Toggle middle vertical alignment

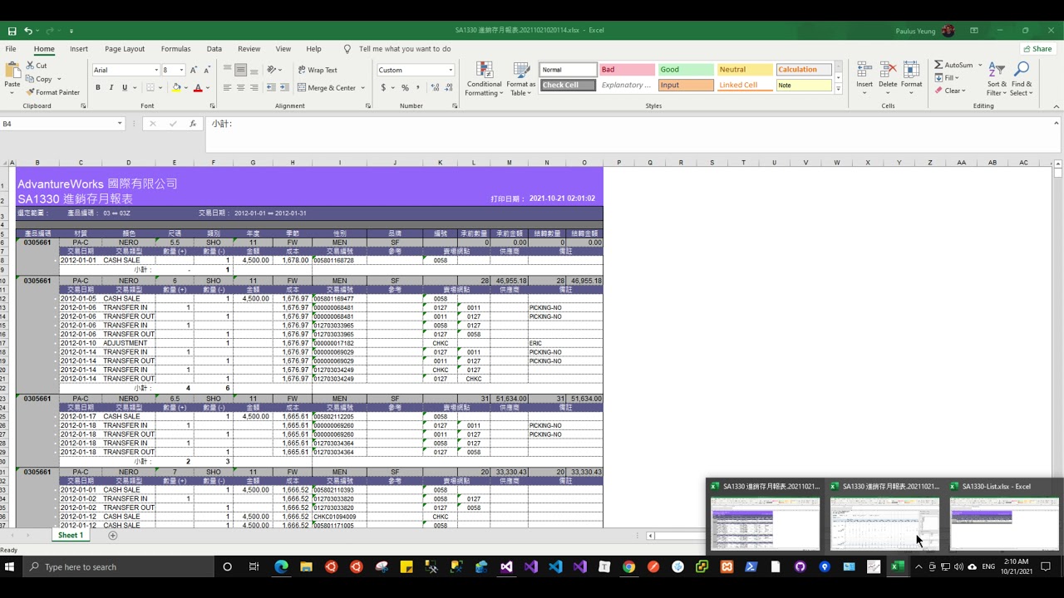coord(240,70)
